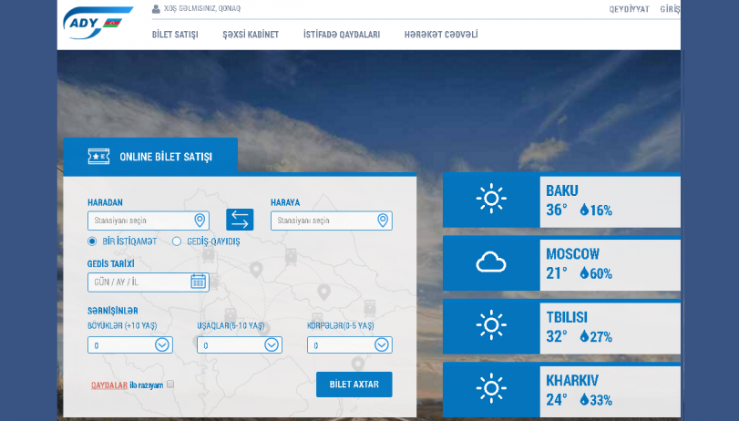Screen dimensions: 739x421
Task: Click the location pin in Haradan field
Action: pyautogui.click(x=200, y=221)
